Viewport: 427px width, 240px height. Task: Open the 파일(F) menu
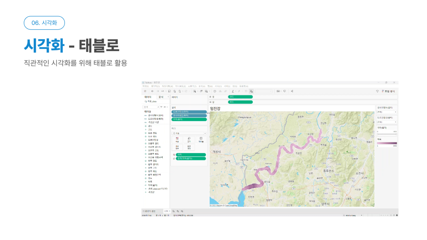coord(146,86)
